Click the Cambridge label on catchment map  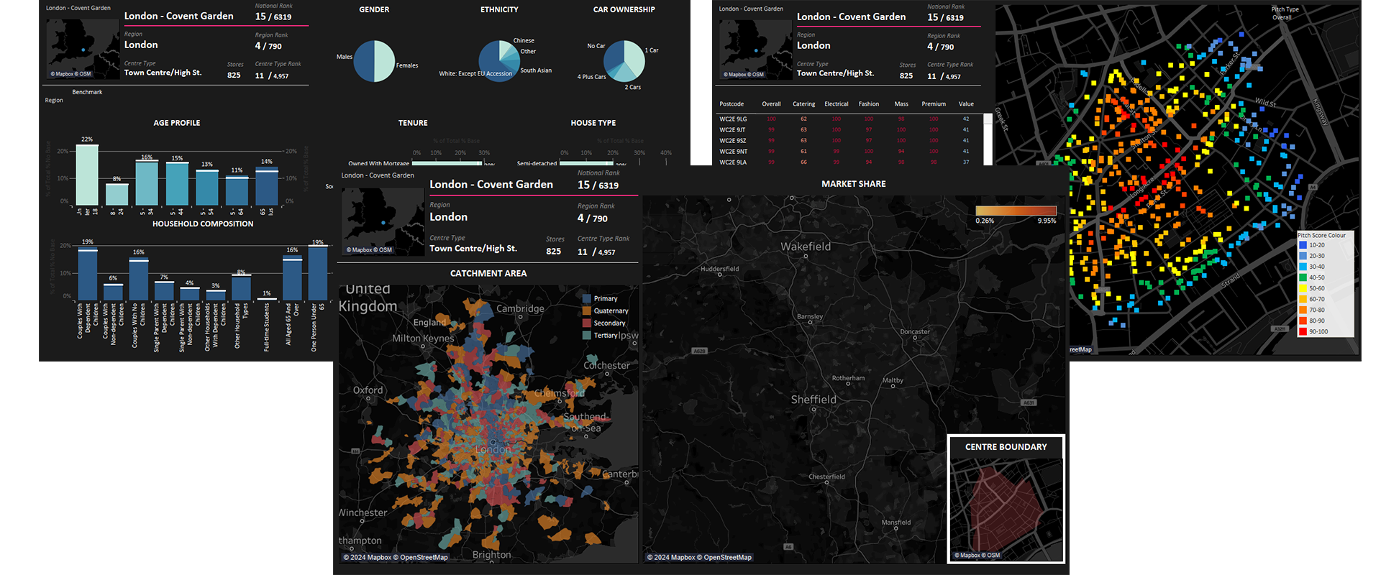[520, 308]
